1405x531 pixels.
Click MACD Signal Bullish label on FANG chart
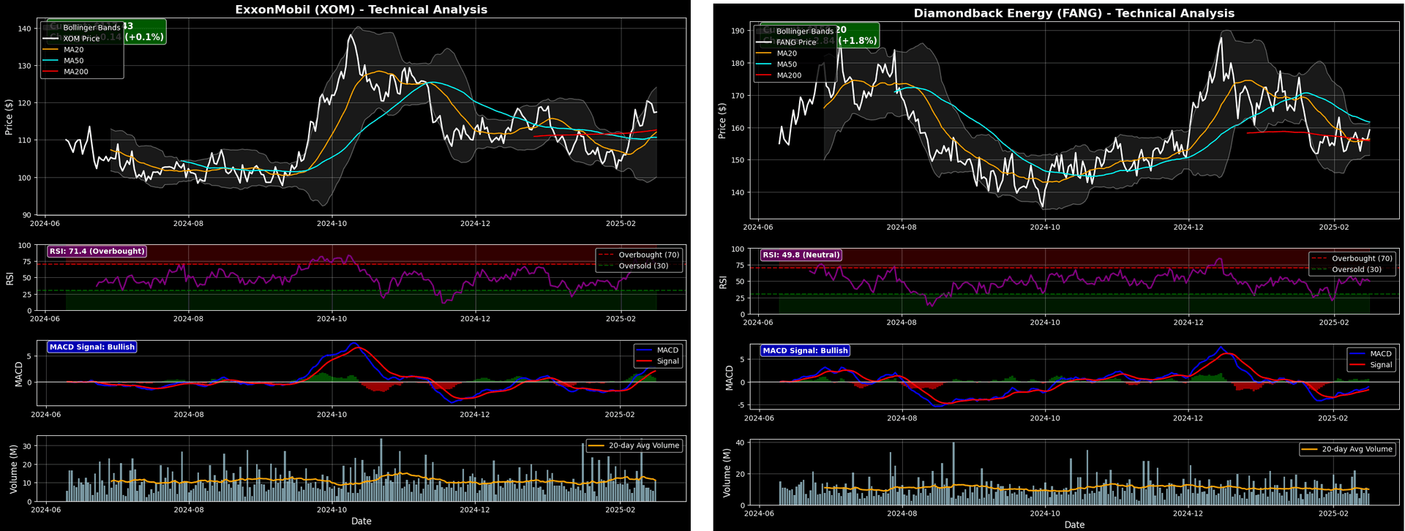coord(805,351)
